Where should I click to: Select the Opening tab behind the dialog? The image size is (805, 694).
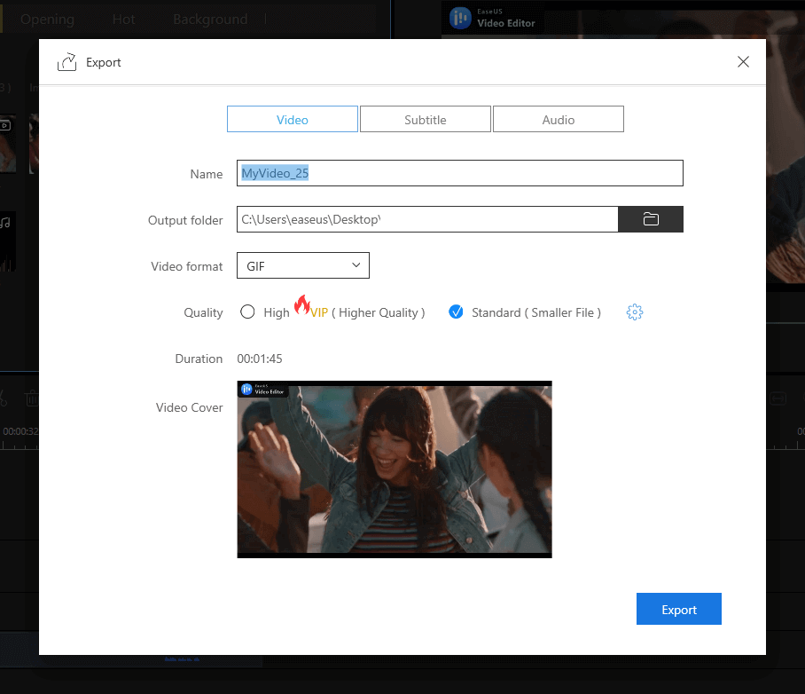[x=47, y=19]
